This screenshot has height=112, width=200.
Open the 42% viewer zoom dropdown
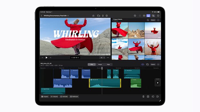[102, 58]
